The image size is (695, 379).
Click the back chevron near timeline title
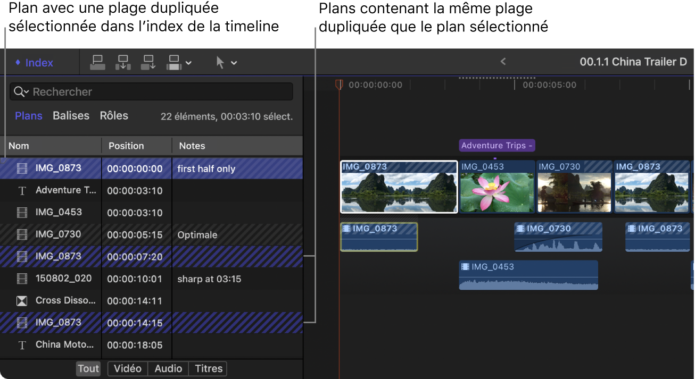503,61
